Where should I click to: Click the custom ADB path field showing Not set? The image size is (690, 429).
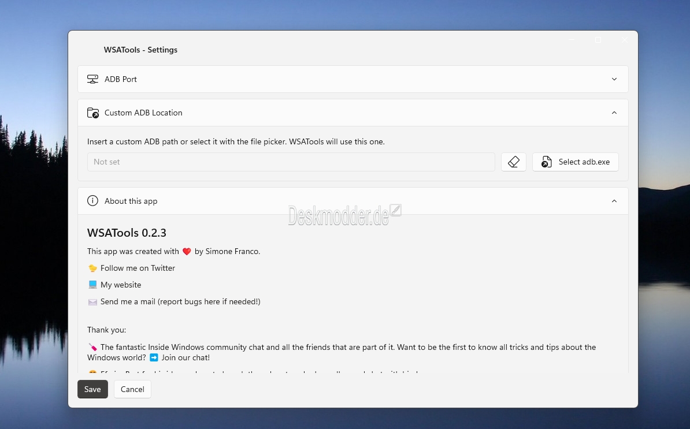(291, 162)
